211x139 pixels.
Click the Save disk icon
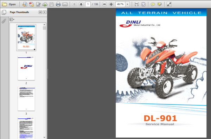(52, 4)
